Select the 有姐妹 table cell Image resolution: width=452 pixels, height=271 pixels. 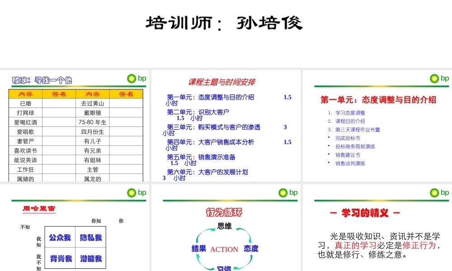[93, 160]
